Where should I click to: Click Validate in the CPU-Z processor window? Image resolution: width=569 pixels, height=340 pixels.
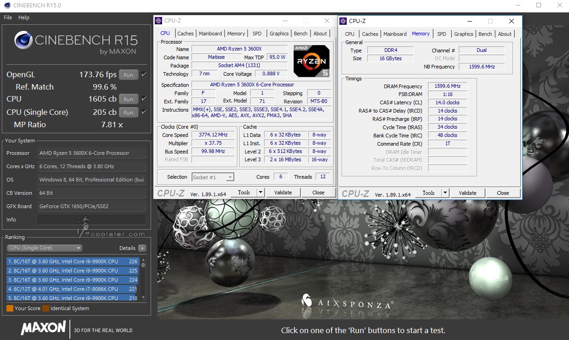283,193
